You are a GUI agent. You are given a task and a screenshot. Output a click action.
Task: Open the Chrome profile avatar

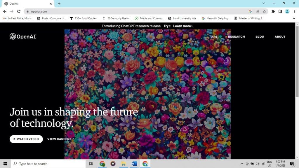287,11
